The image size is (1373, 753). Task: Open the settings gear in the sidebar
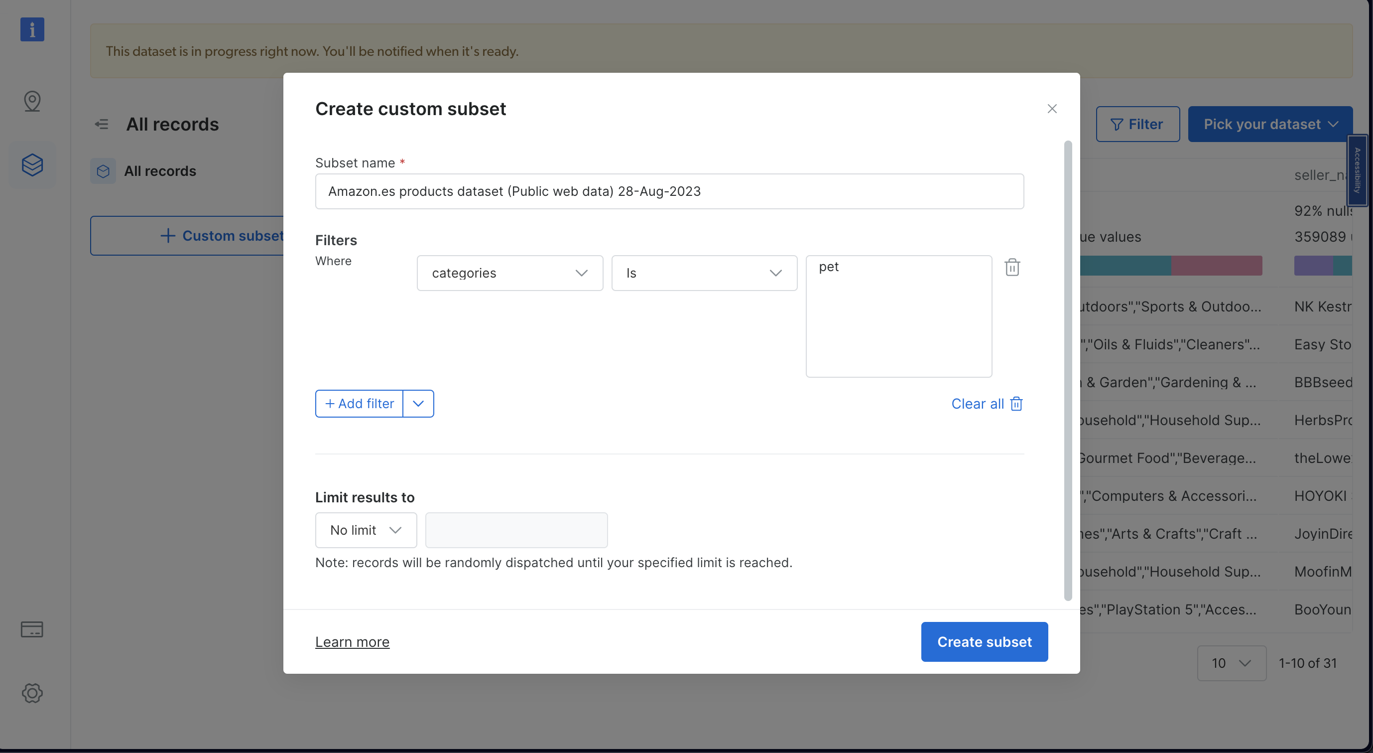click(x=32, y=693)
